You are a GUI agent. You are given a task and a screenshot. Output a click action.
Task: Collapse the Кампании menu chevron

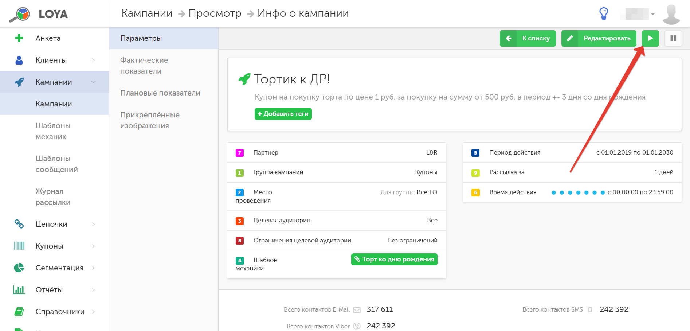click(94, 82)
